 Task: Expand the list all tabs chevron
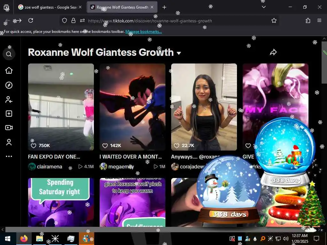click(263, 7)
